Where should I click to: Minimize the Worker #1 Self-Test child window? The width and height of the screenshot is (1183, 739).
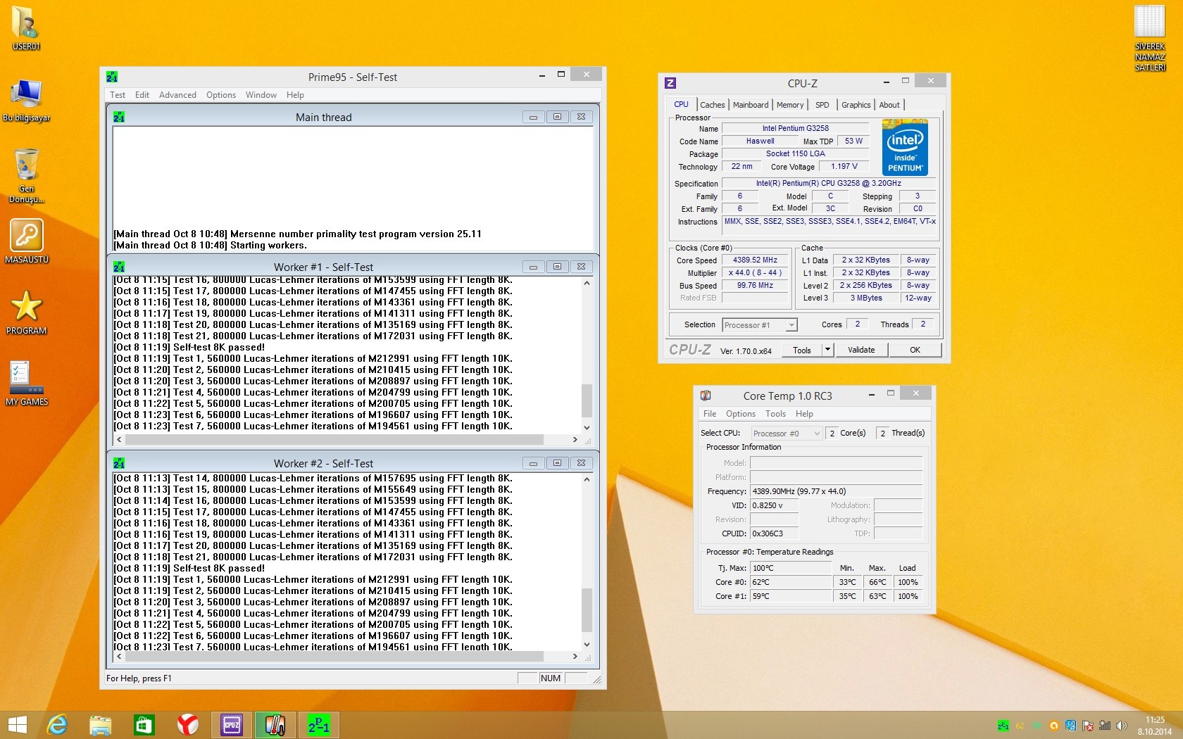(533, 267)
